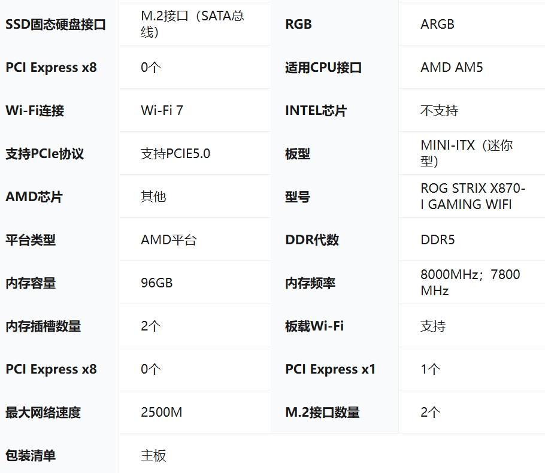Select the "DDR5" value

(x=438, y=240)
